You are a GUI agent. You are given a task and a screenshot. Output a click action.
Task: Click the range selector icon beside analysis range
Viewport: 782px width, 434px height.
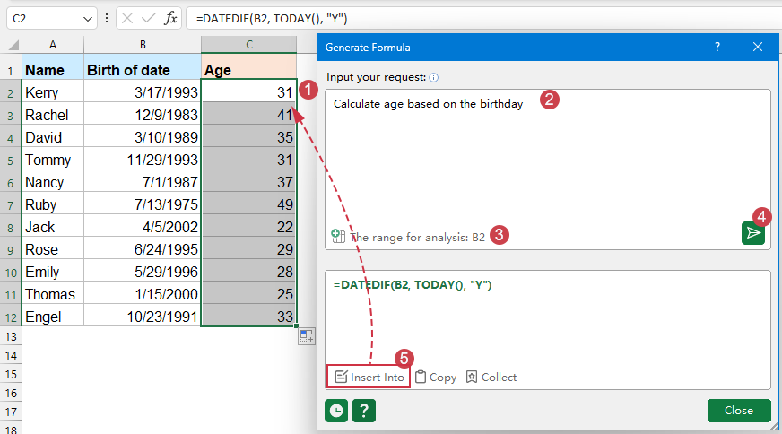point(338,237)
